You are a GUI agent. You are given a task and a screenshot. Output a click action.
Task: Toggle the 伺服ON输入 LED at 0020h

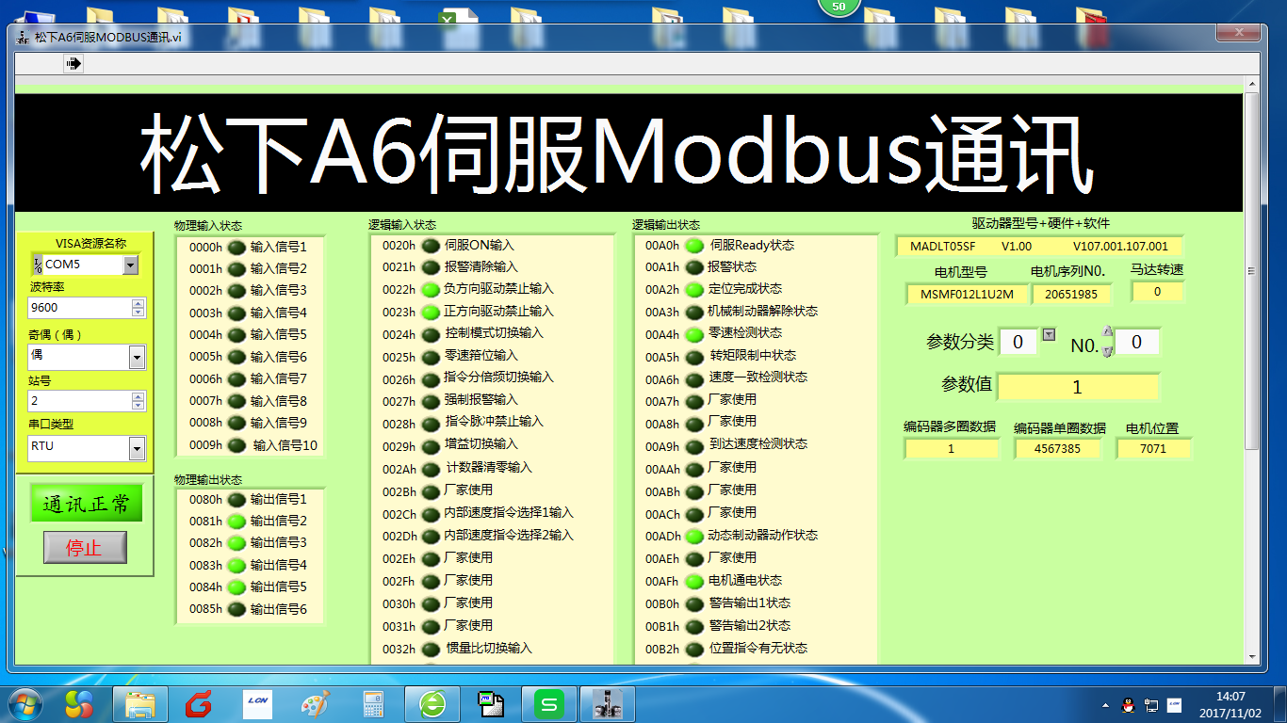pos(430,246)
